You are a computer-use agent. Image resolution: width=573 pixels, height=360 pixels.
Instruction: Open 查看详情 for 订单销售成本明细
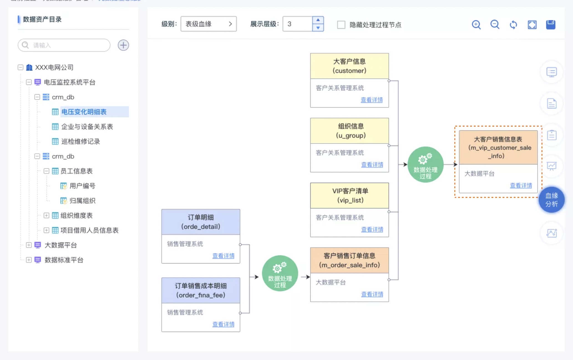223,324
